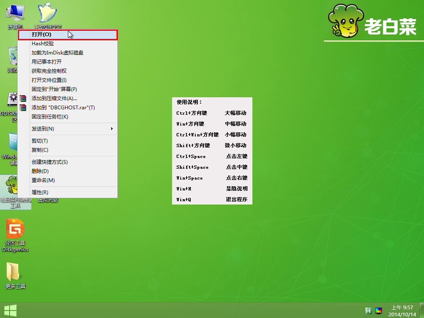The width and height of the screenshot is (424, 318).
Task: Click the WinRAR icon beside DBCGHOST.rar entry
Action: click(23, 107)
